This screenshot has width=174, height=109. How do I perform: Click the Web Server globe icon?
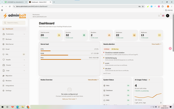point(4,44)
